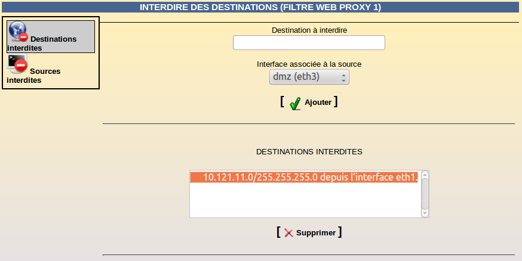Viewport: 522px width, 261px height.
Task: Click the list scrollbar down arrow
Action: [425, 213]
